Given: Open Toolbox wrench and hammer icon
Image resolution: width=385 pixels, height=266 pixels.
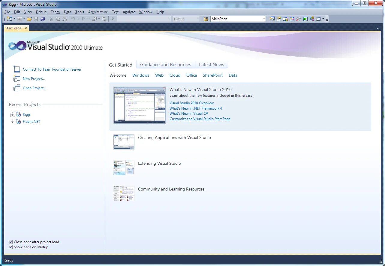Looking at the screenshot, I should (x=299, y=19).
